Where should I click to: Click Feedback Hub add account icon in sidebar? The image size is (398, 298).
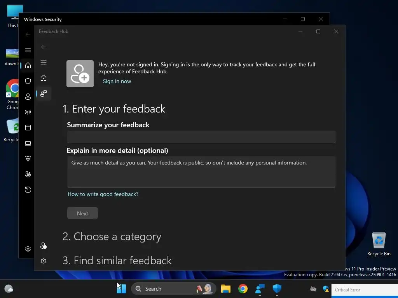tap(44, 246)
